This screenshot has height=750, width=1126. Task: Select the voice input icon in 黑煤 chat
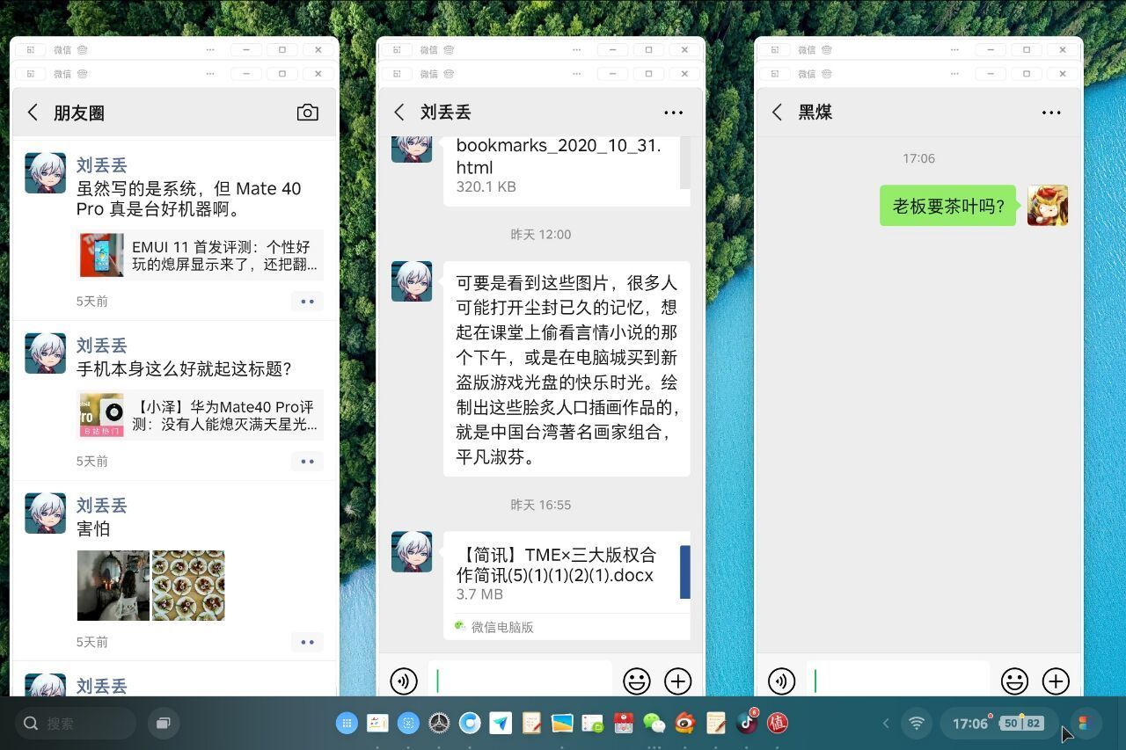coord(780,681)
